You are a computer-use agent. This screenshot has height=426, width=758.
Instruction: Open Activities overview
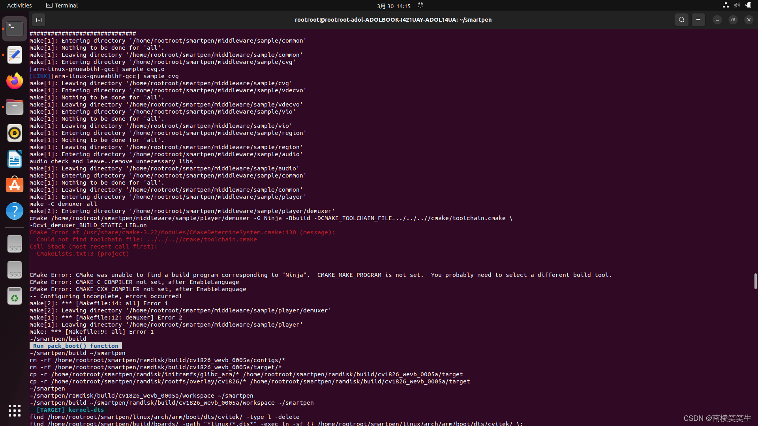click(x=19, y=6)
